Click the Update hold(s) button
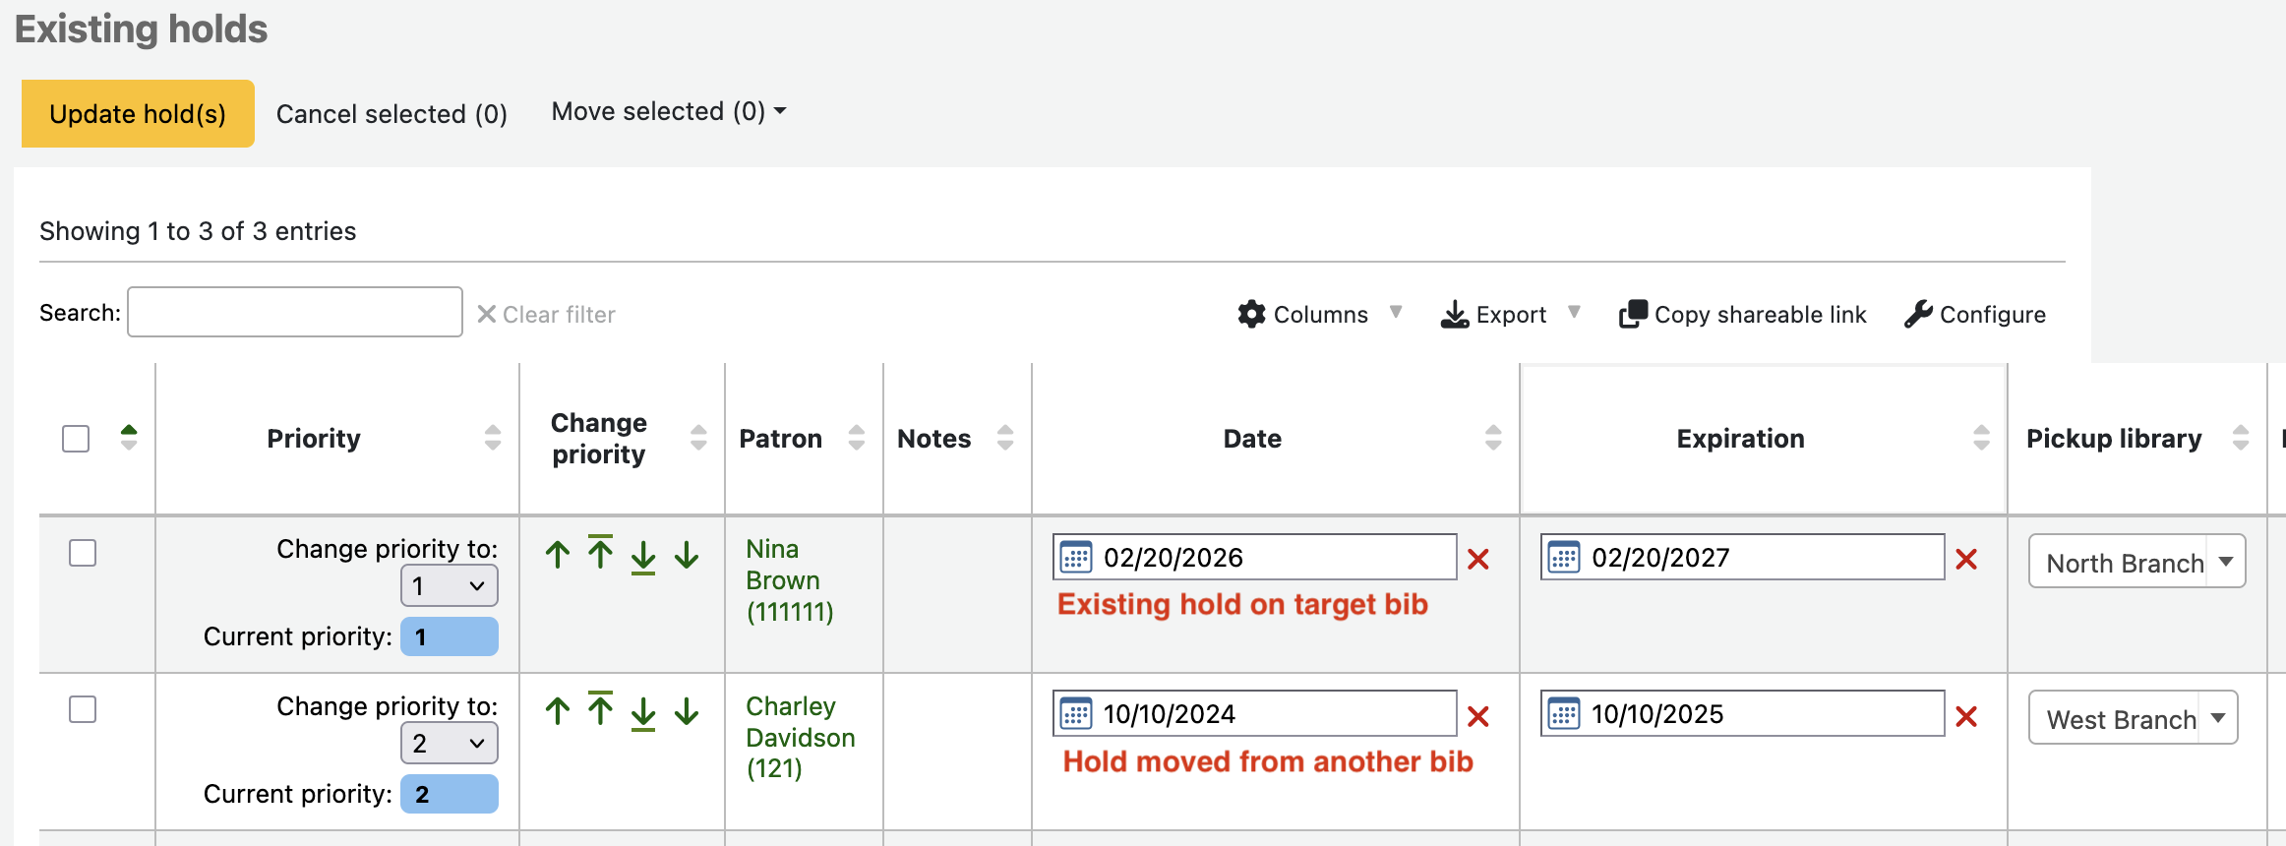This screenshot has width=2286, height=846. click(138, 114)
